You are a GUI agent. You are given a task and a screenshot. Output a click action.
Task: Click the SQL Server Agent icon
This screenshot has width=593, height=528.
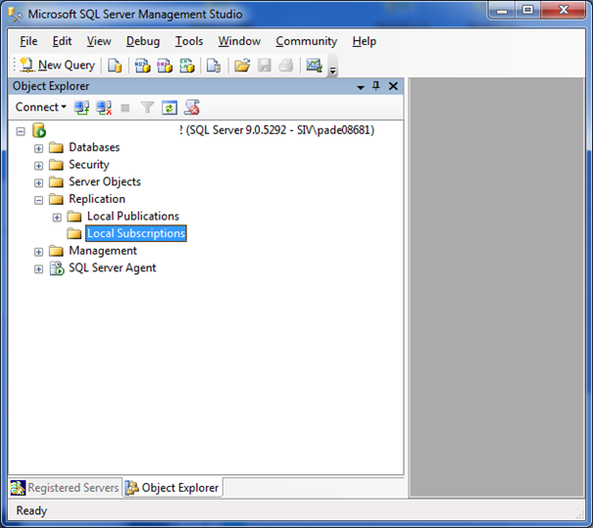(x=57, y=268)
